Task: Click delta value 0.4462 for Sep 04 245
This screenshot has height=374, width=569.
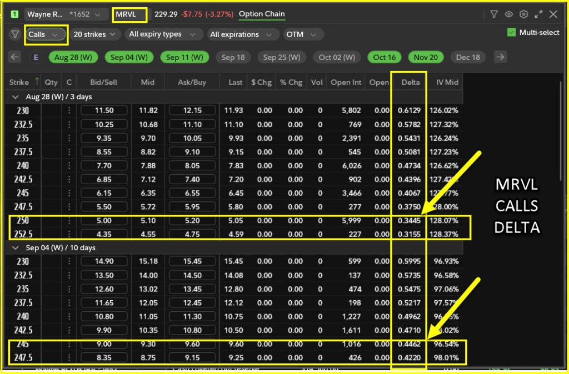Action: click(409, 344)
